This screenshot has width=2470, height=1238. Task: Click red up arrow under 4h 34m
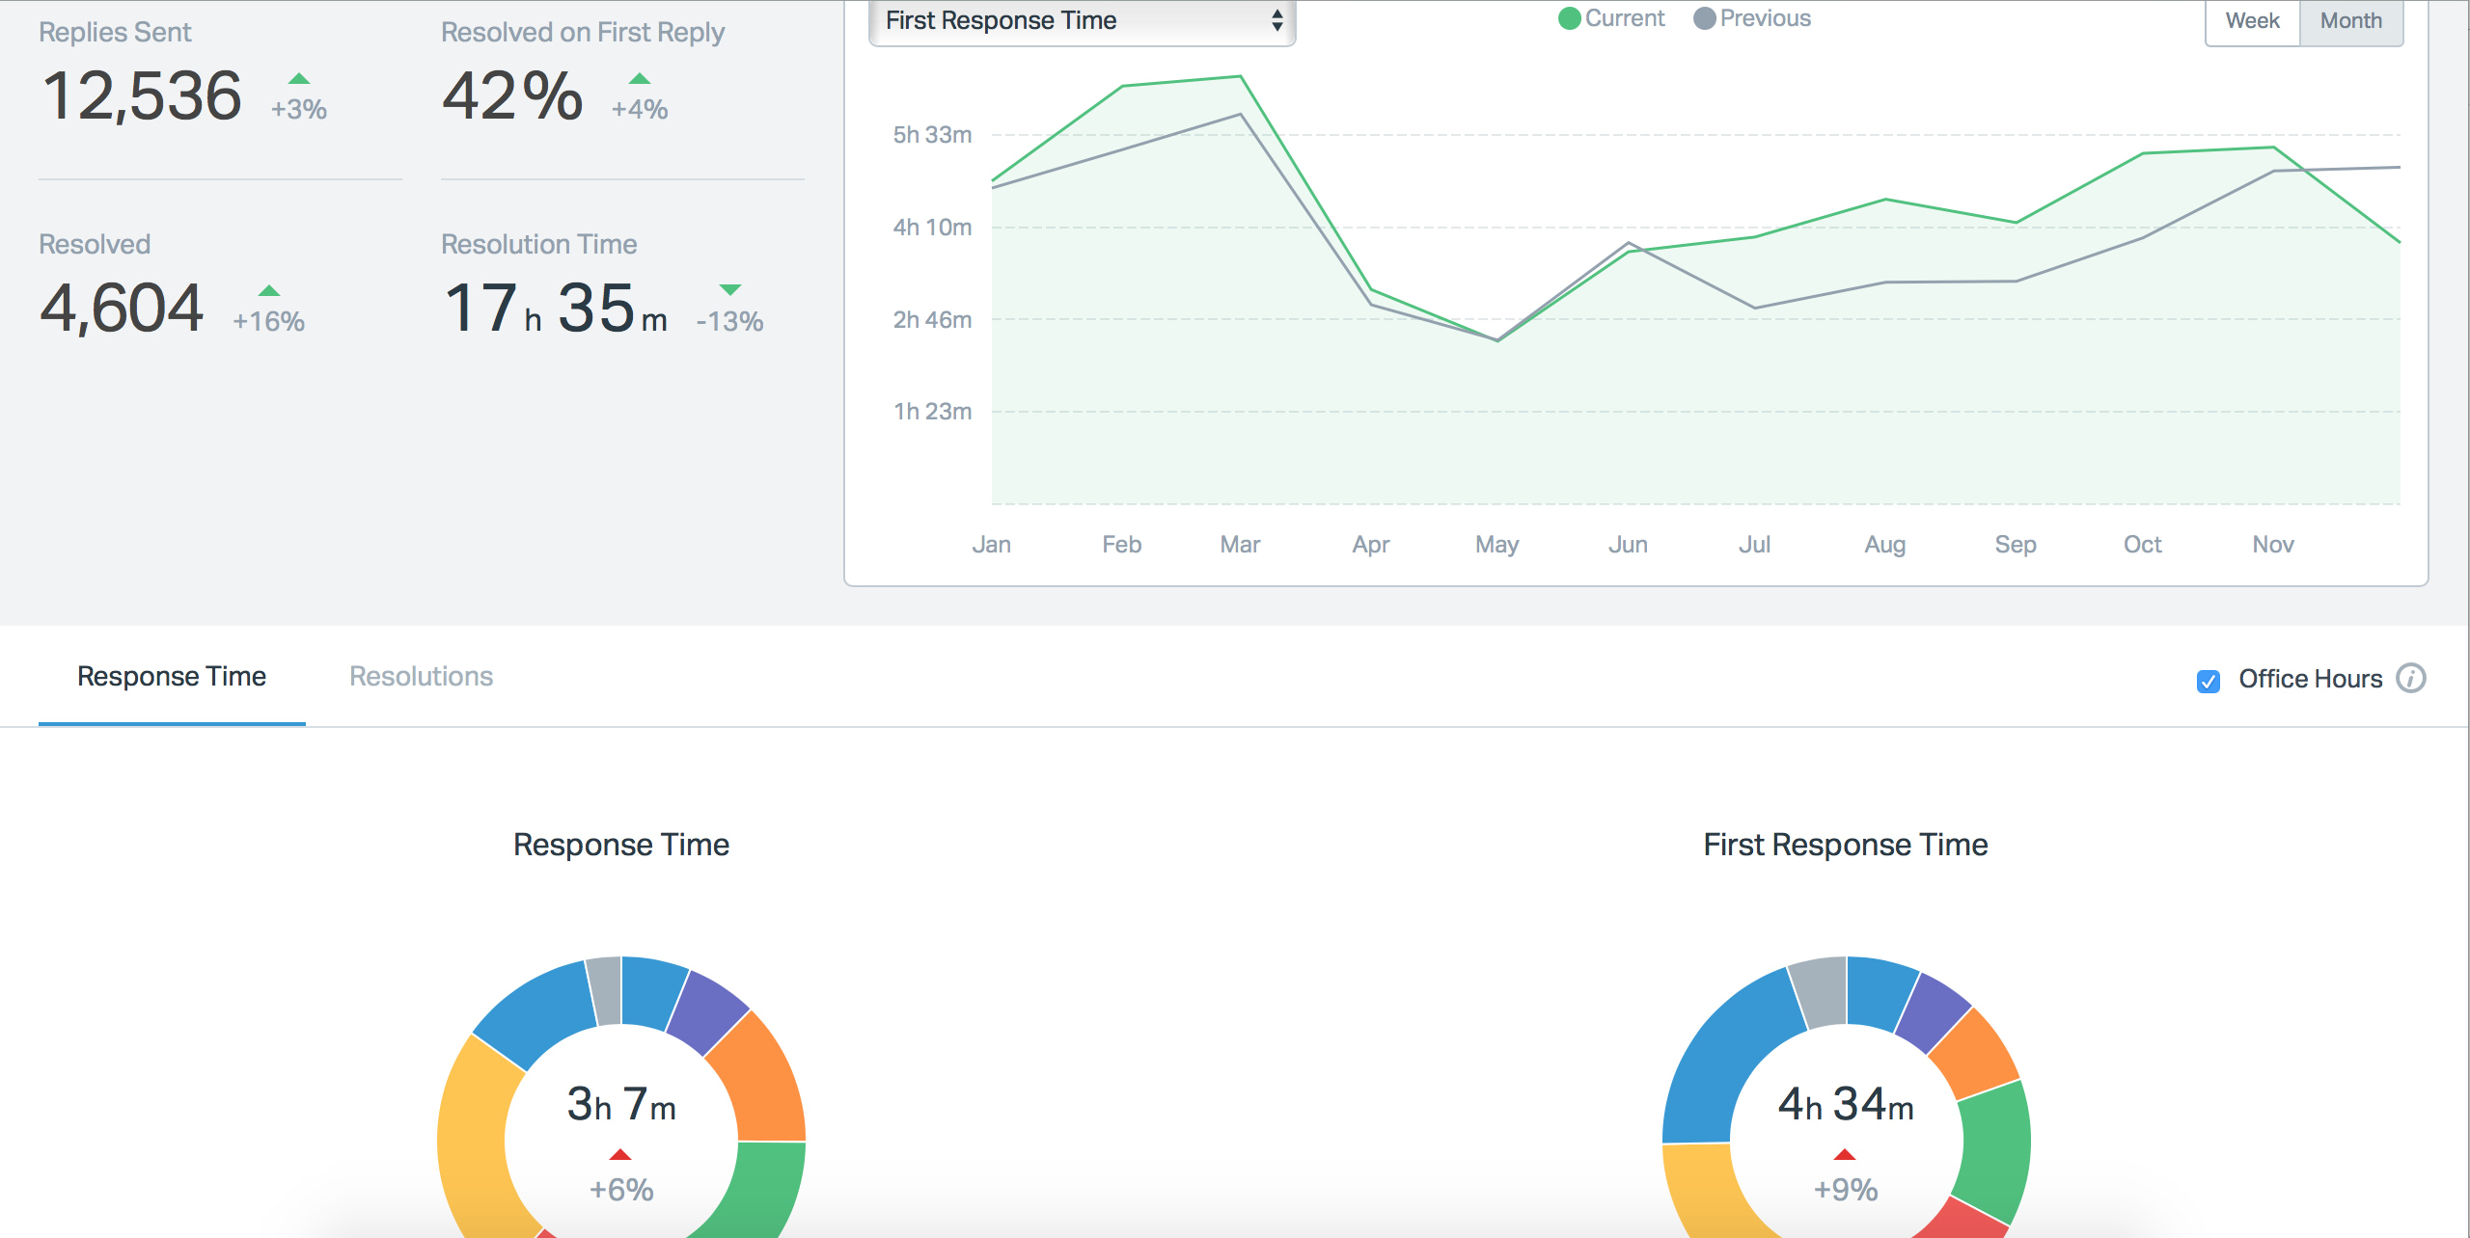click(1845, 1154)
